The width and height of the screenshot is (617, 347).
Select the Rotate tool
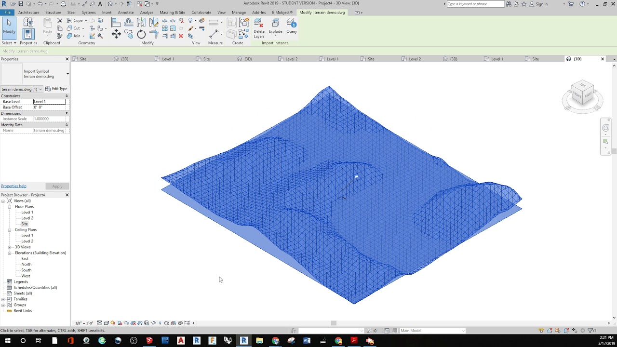(x=141, y=34)
